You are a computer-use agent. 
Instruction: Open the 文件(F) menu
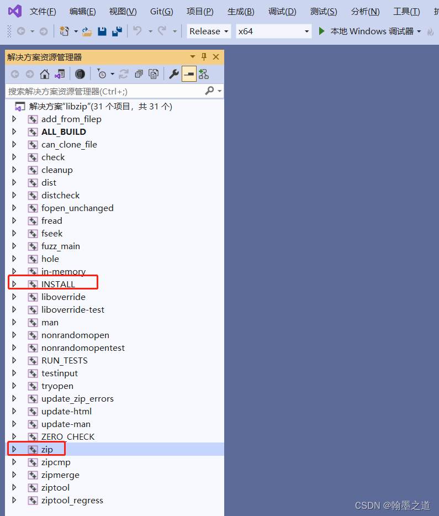pos(43,12)
